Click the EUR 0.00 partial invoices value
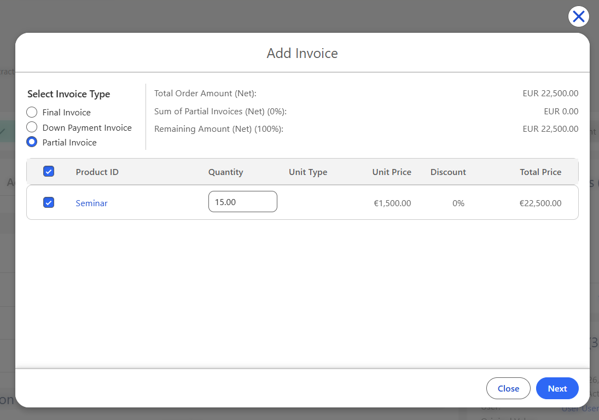The height and width of the screenshot is (420, 599). 561,112
